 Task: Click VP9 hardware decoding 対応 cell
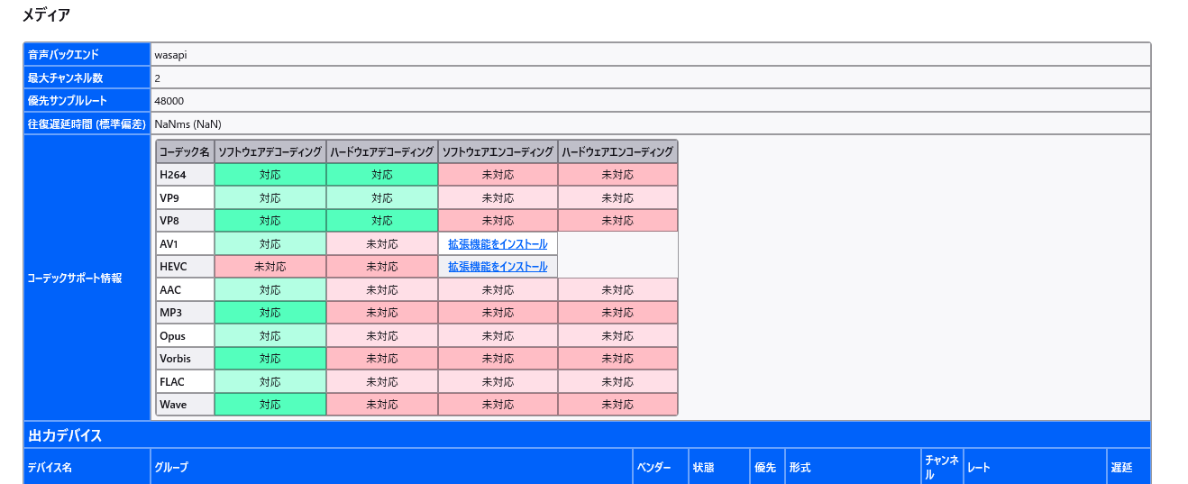click(382, 197)
